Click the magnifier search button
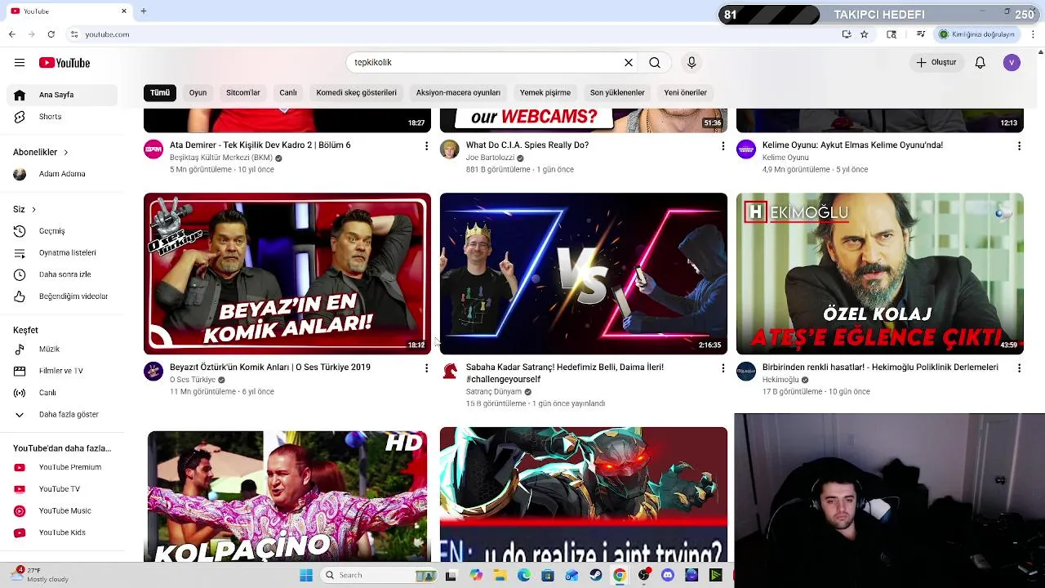This screenshot has width=1045, height=588. click(655, 62)
